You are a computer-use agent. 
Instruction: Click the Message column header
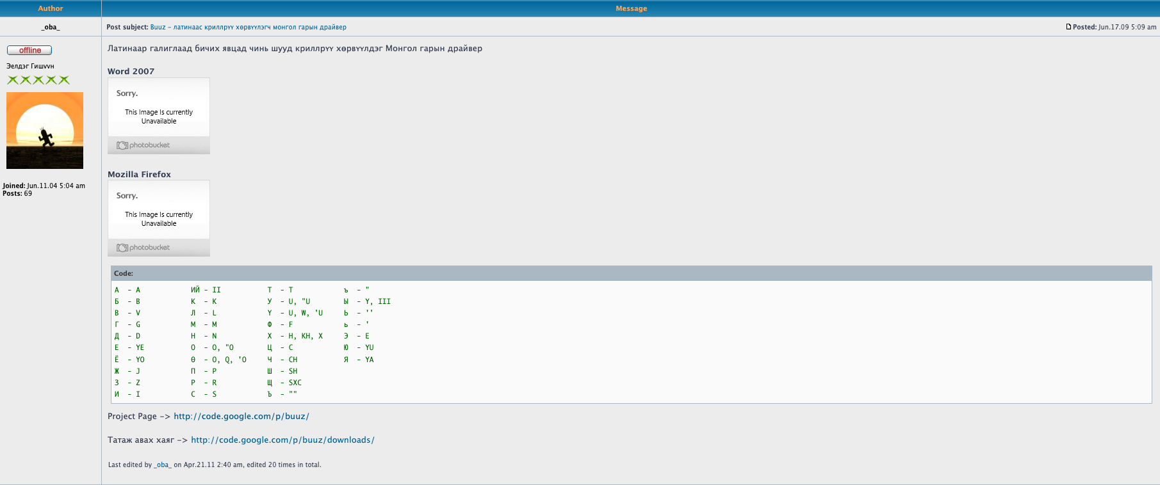tap(631, 8)
